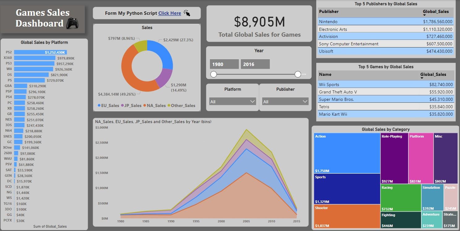
Task: Click the right handle of the Year slider
Action: tap(298, 74)
